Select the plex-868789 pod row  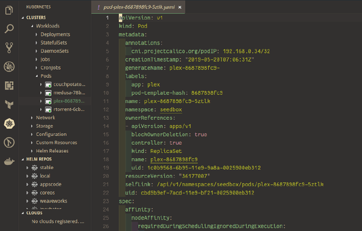click(55, 101)
